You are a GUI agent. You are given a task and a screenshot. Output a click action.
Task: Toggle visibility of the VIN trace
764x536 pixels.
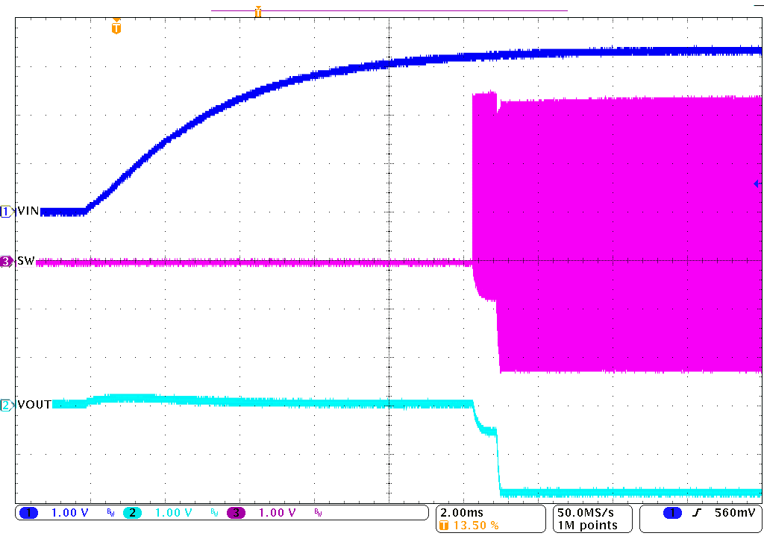tap(6, 211)
